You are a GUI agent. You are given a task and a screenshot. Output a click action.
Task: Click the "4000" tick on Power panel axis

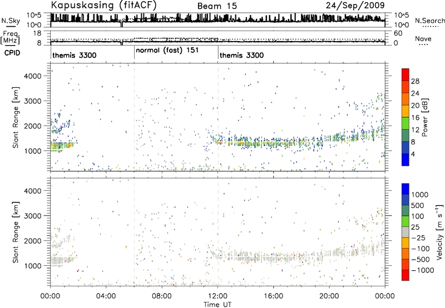point(33,76)
